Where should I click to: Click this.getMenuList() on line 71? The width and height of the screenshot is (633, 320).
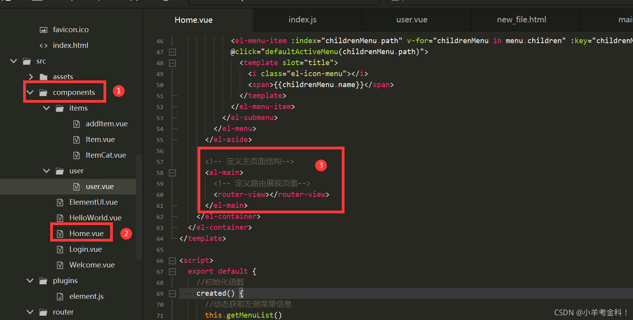243,315
